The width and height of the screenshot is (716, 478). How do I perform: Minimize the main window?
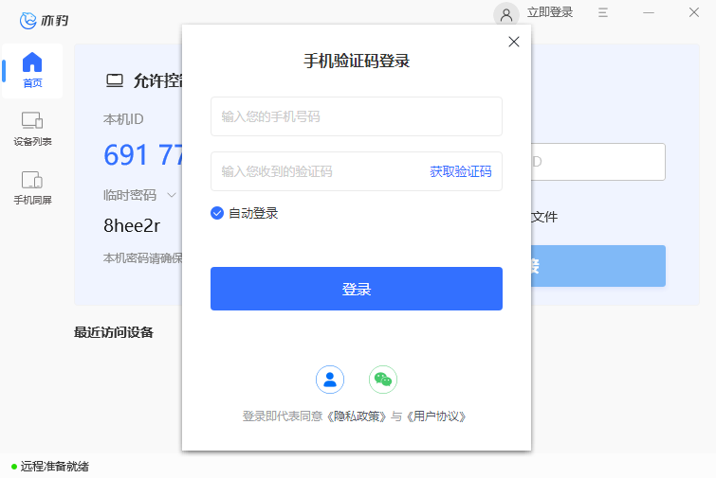point(649,12)
